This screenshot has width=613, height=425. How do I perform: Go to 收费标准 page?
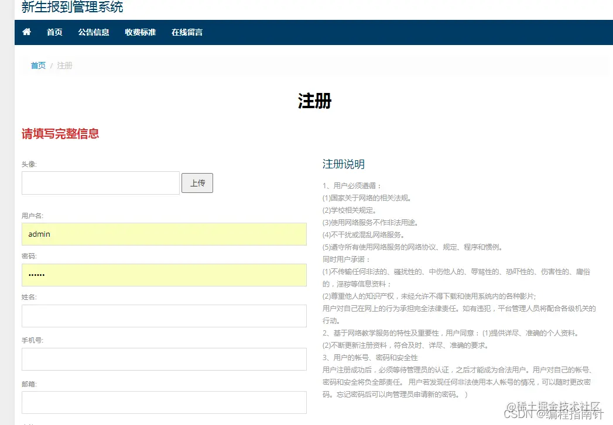[x=141, y=32]
